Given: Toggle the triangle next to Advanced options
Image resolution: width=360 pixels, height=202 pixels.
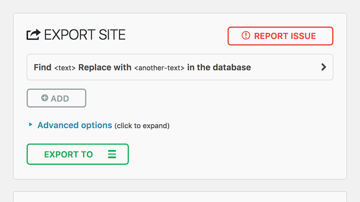Looking at the screenshot, I should (30, 124).
